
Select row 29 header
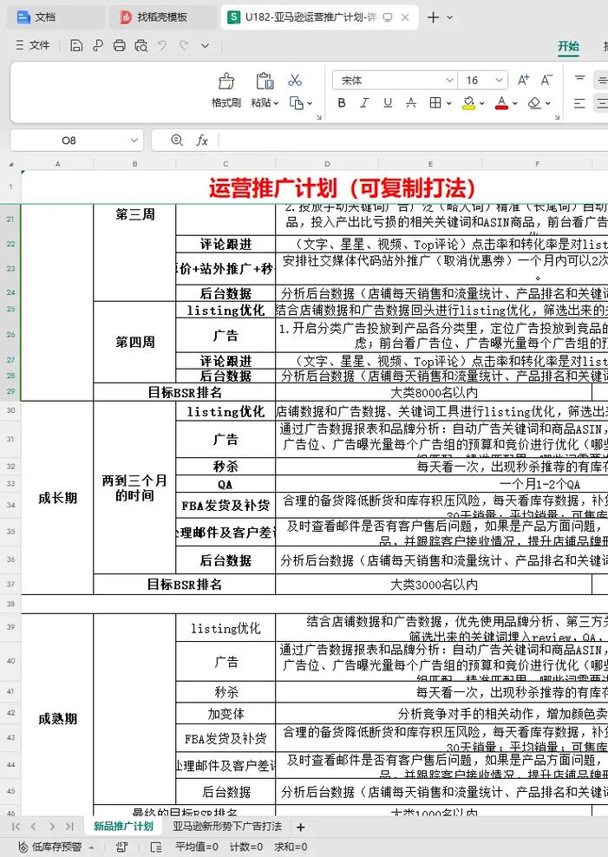(10, 392)
